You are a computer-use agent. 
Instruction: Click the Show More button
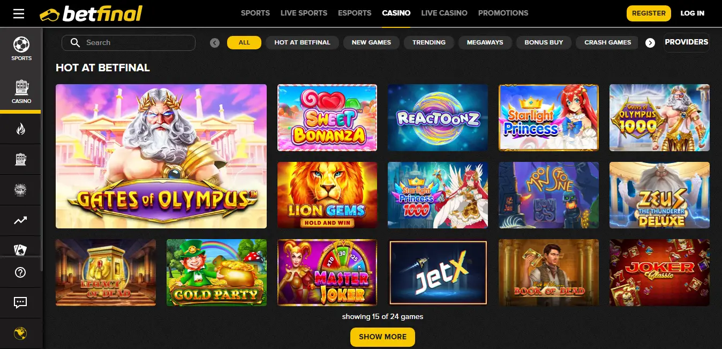382,337
